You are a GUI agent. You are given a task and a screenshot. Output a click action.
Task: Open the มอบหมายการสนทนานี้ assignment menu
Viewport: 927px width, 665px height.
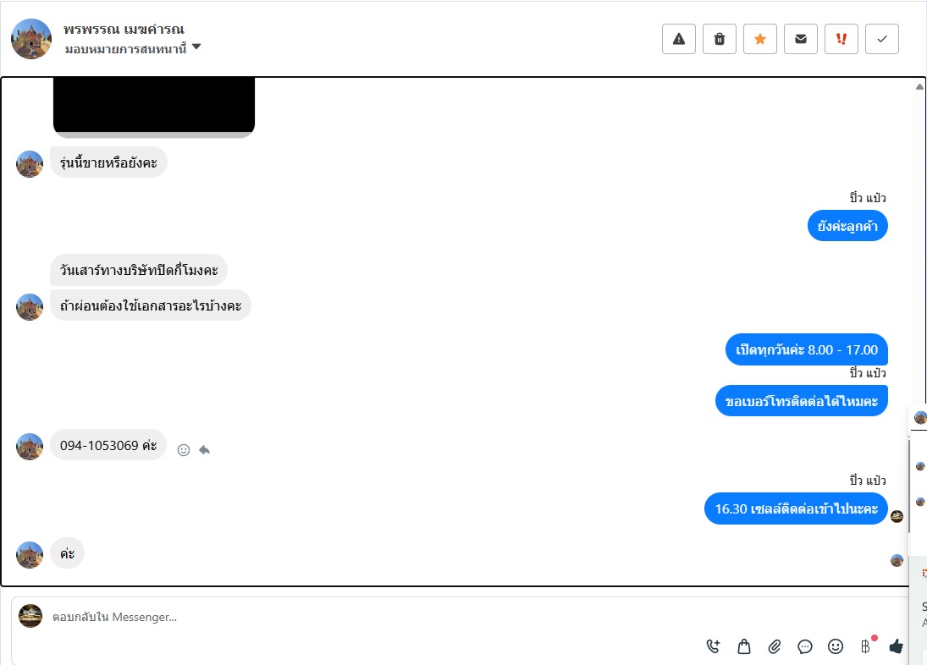point(125,48)
